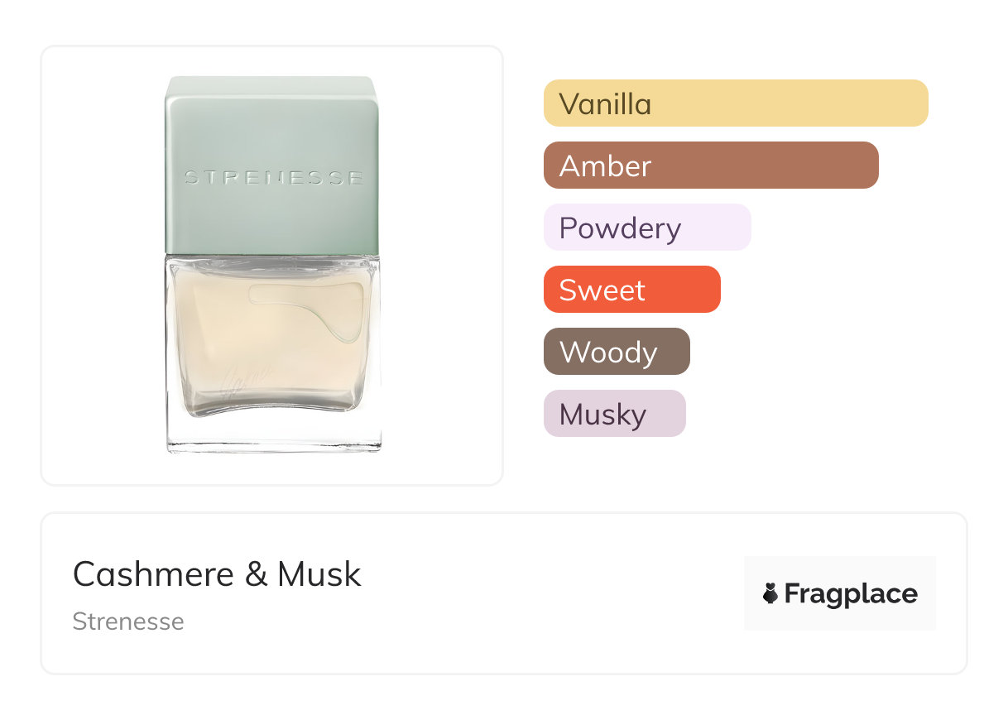Click the embossed STRENESSE lettering on cap
The height and width of the screenshot is (715, 1008).
272,177
